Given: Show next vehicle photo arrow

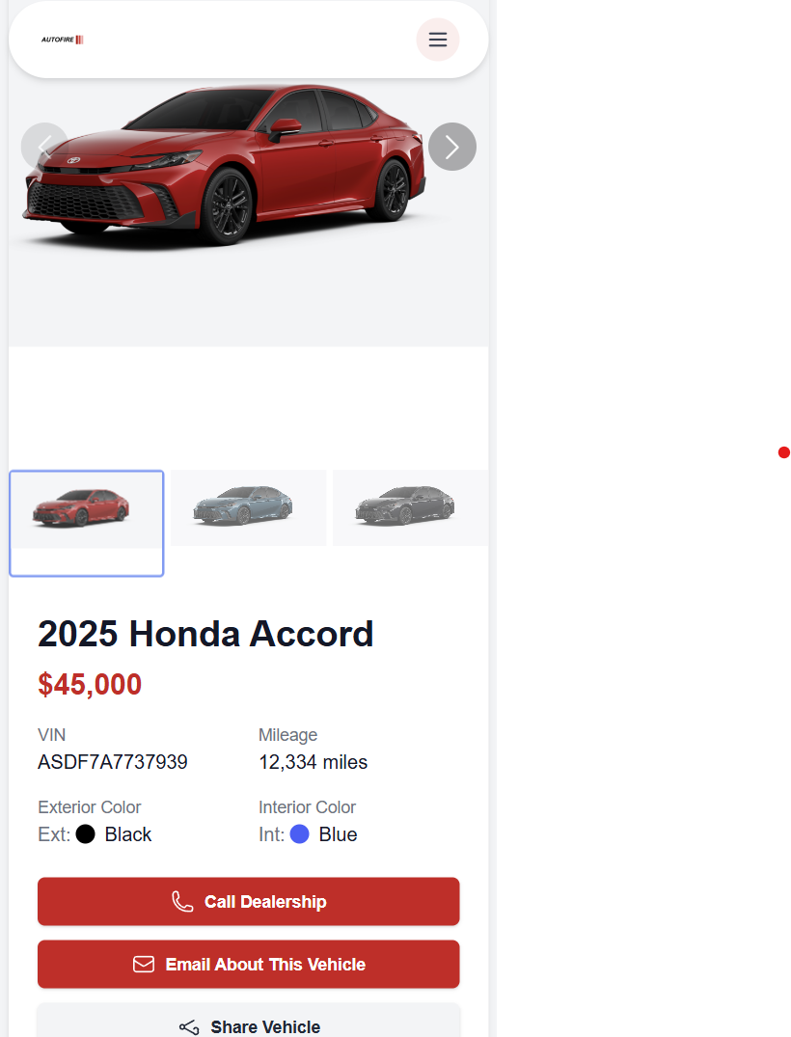Looking at the screenshot, I should (452, 147).
